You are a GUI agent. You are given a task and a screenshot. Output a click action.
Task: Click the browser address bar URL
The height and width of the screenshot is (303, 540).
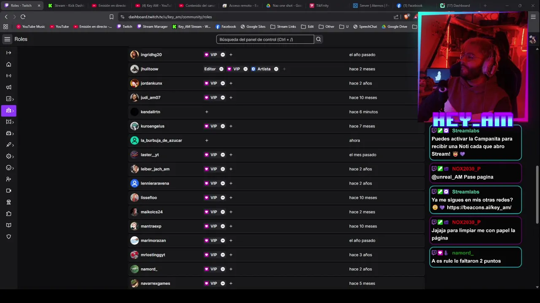pyautogui.click(x=170, y=17)
